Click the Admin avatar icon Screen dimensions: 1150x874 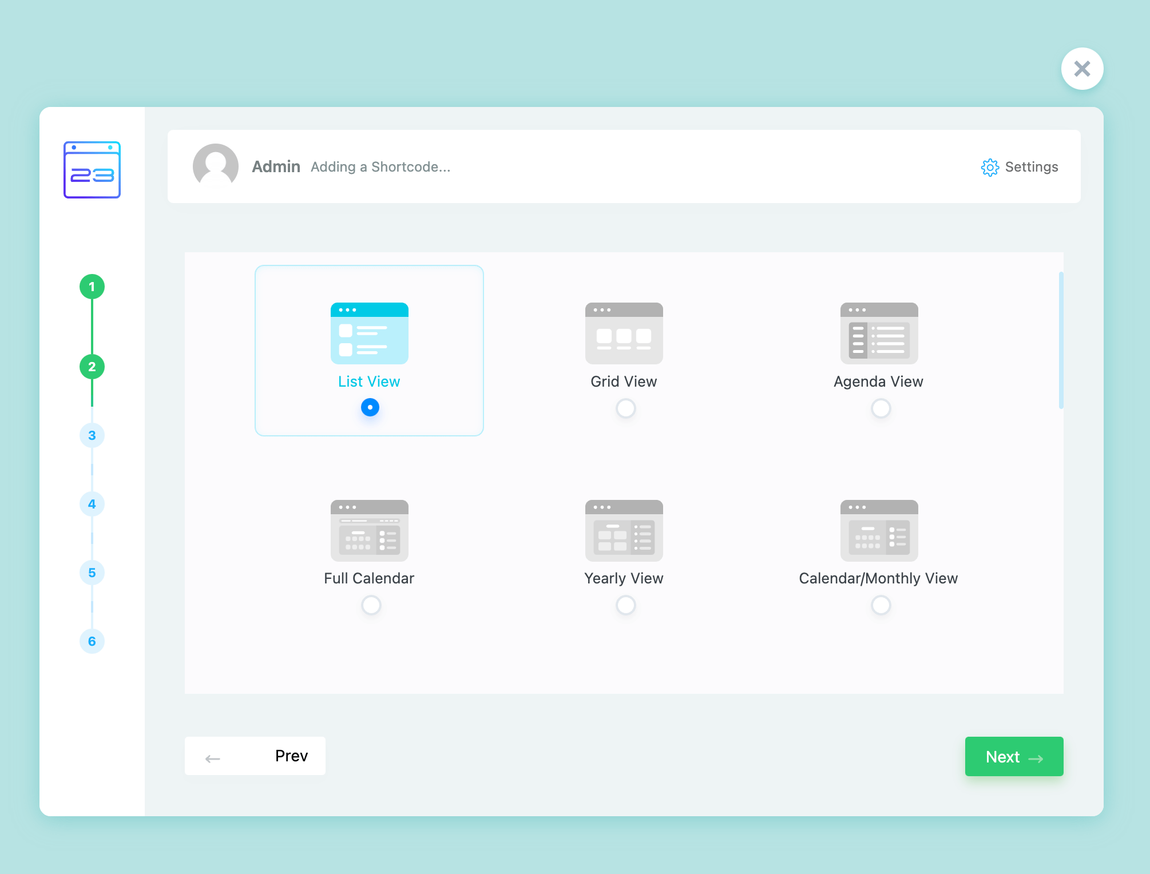[x=216, y=166]
